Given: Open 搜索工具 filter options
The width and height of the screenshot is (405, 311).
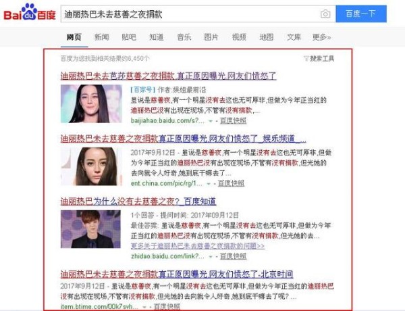Looking at the screenshot, I should tap(319, 58).
